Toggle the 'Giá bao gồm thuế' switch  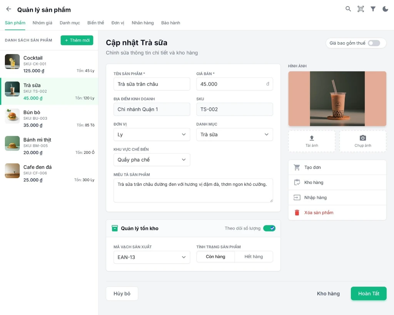(374, 43)
